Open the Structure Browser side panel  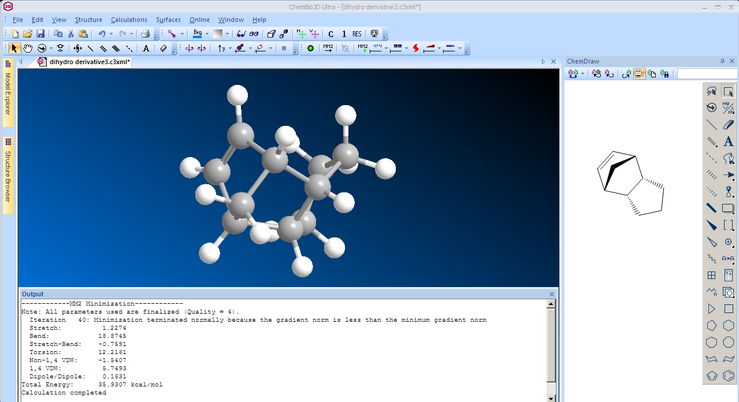point(8,173)
